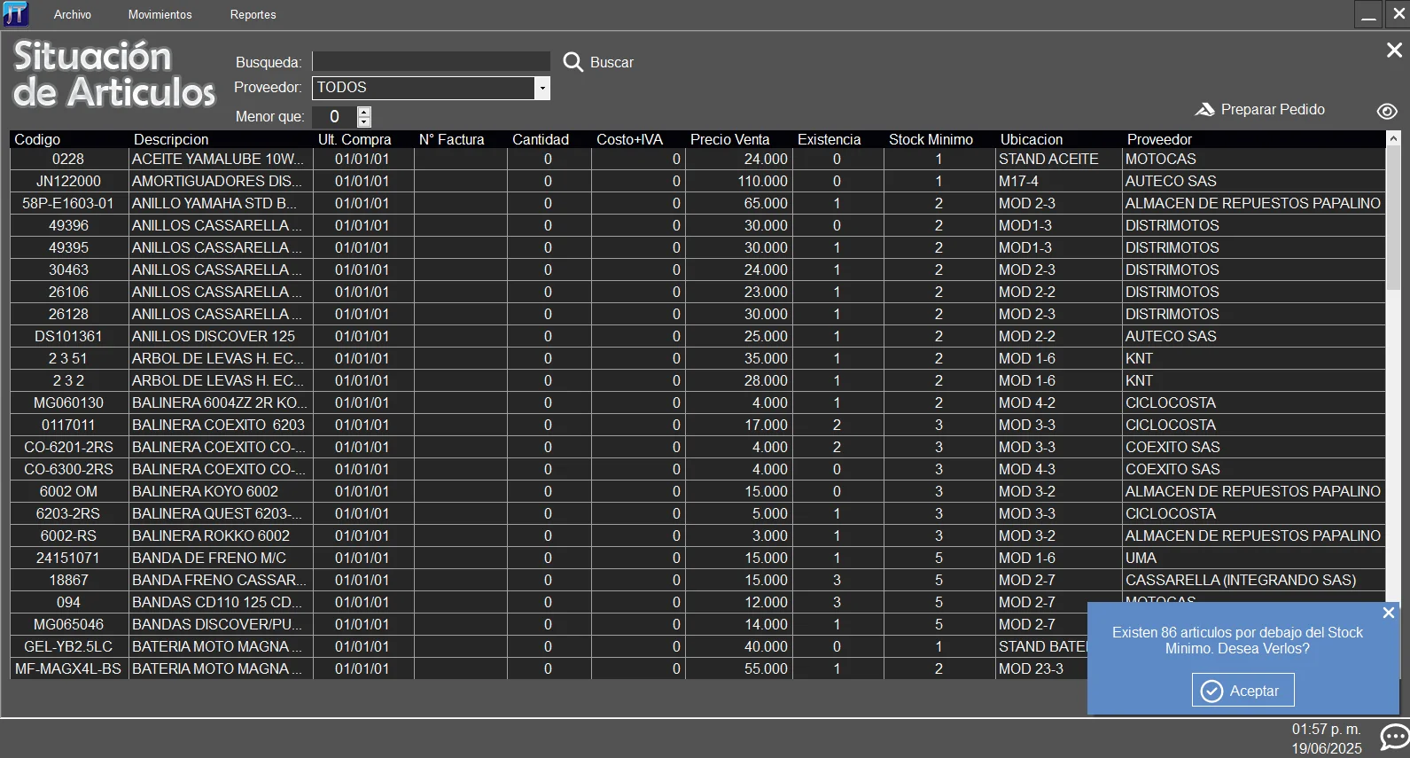Open the Movimientos menu

160,15
